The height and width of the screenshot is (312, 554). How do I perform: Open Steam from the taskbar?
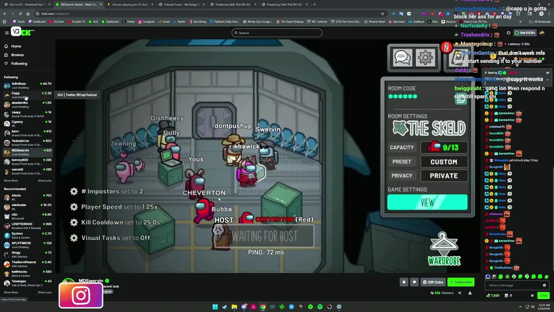225,307
